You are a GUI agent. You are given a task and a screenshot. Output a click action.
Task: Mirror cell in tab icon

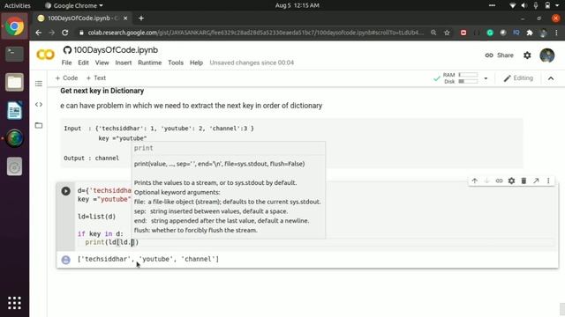[536, 181]
